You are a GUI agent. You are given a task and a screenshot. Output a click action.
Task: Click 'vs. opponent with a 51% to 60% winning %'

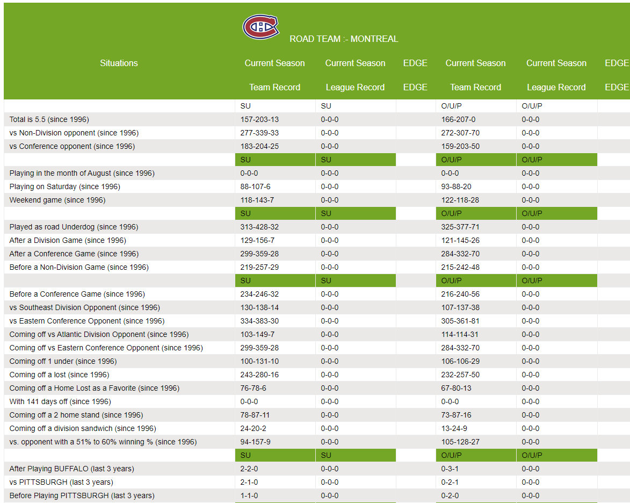click(x=103, y=442)
